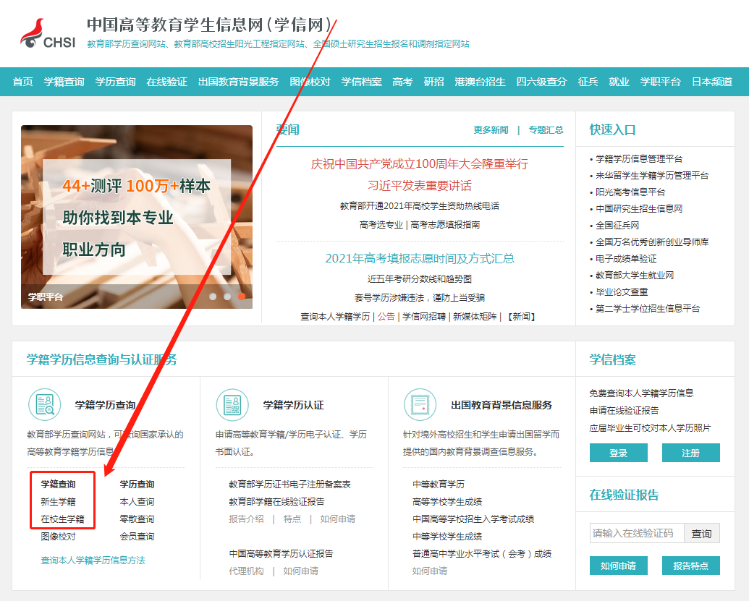Open 学籍学历信息管理平台 quick link
The image size is (749, 601).
[x=639, y=159]
